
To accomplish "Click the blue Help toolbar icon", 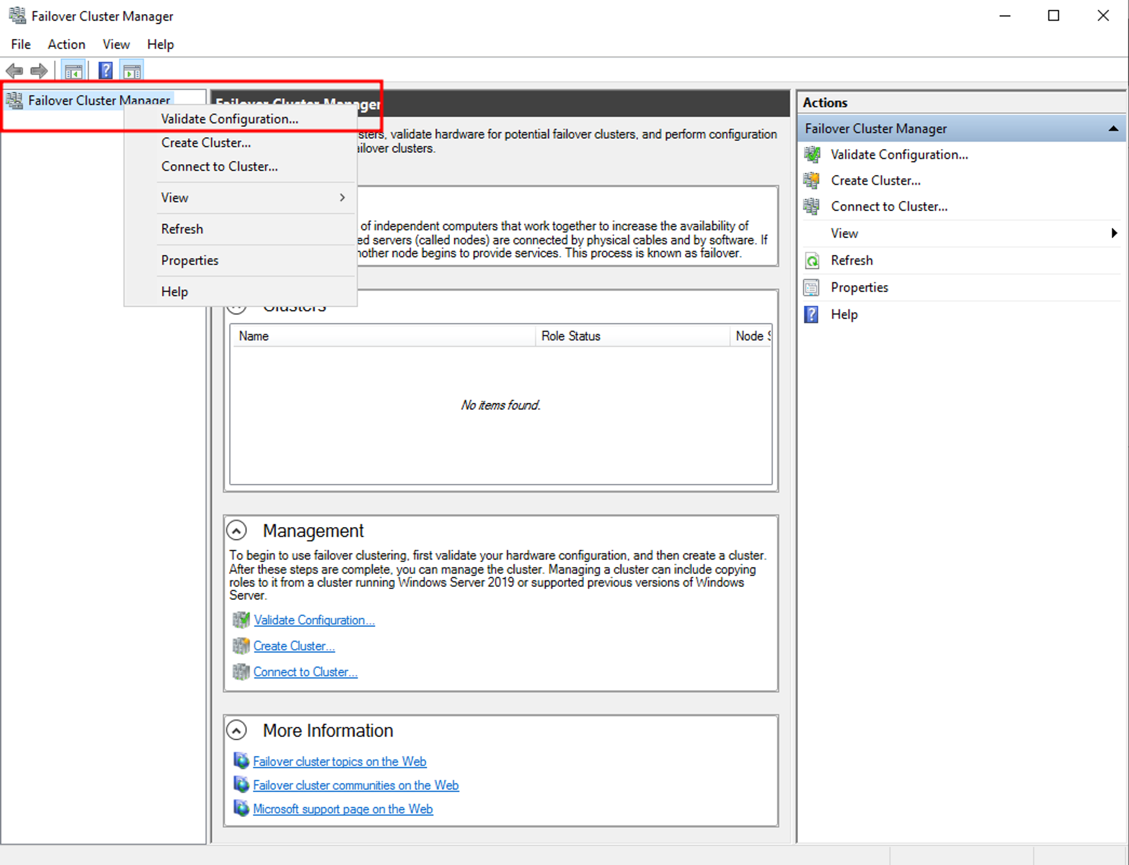I will (x=106, y=71).
